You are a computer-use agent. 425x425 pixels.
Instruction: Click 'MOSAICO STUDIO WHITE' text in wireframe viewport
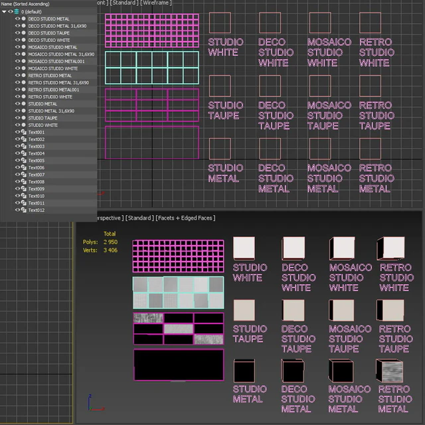click(x=329, y=52)
